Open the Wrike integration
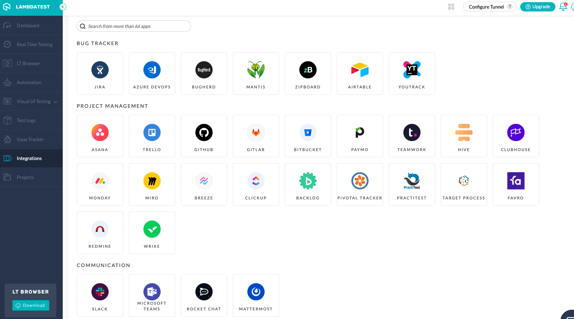The image size is (574, 319). click(152, 233)
